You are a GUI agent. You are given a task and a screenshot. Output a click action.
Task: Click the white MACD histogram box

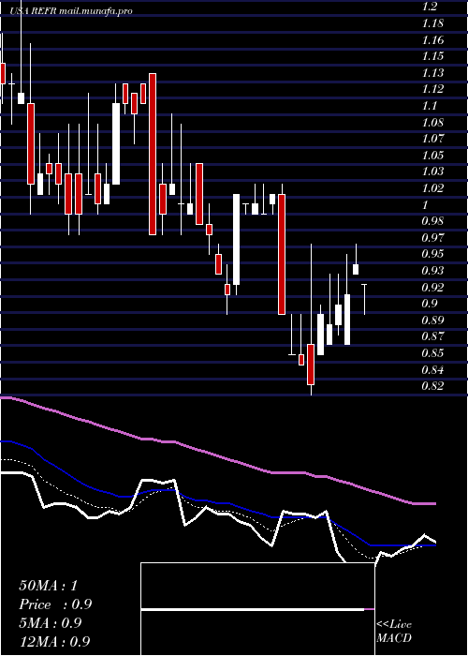coord(257,609)
